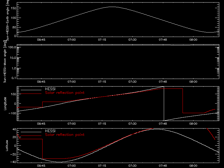Choose 07:15 label under the Longitude plot
The width and height of the screenshot is (224, 168).
(x=102, y=123)
